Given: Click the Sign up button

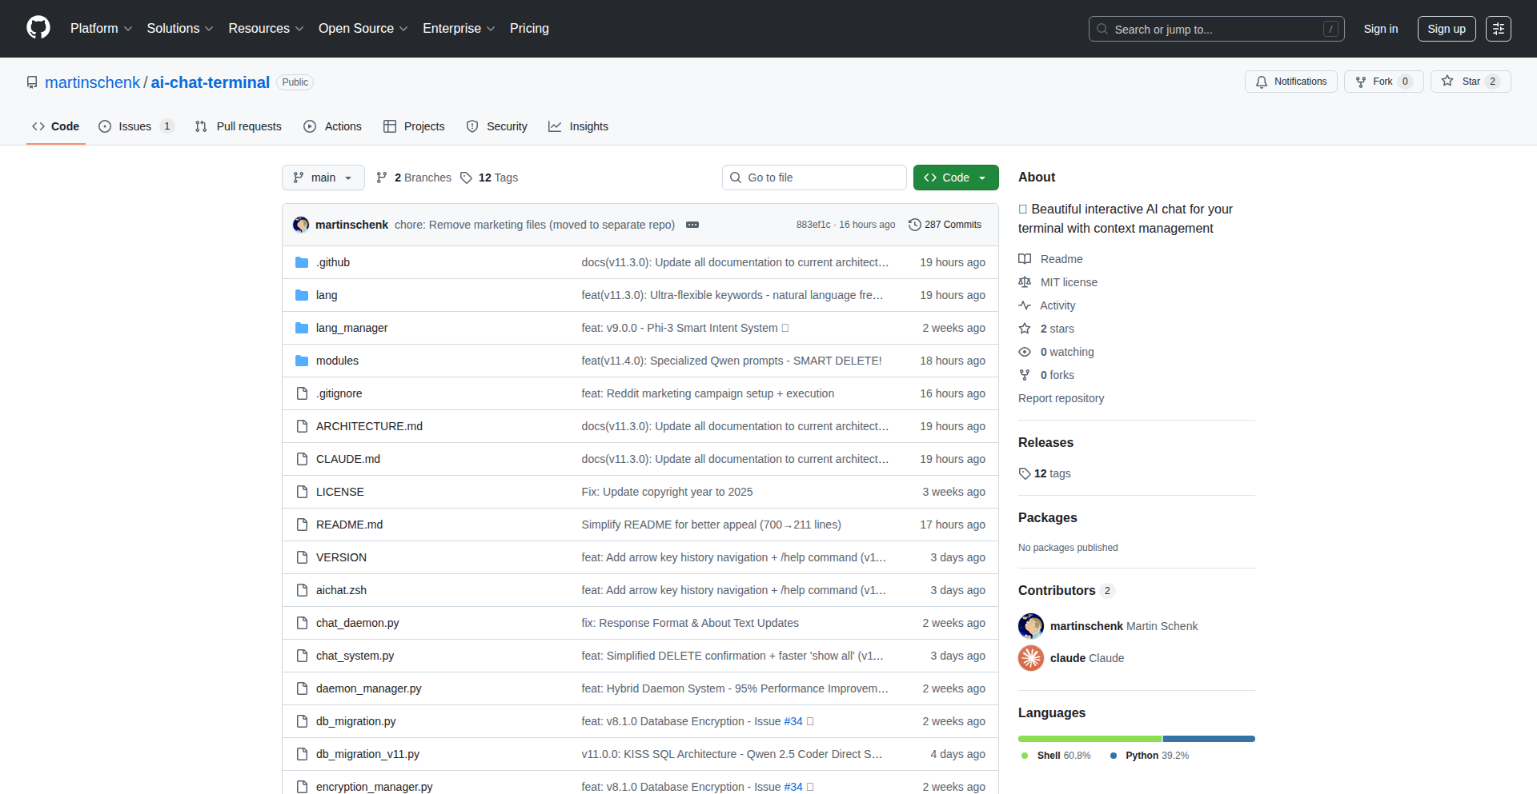Looking at the screenshot, I should [1447, 29].
